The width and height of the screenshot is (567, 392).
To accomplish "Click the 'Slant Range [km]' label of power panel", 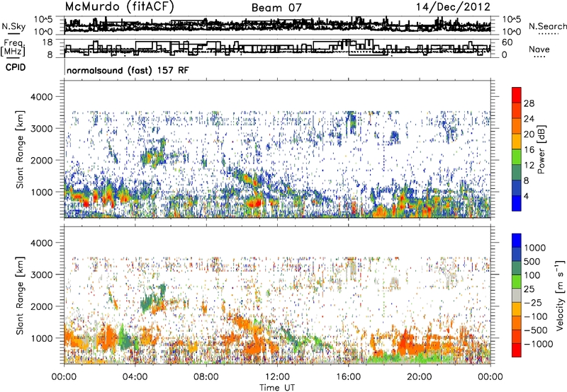I will (x=20, y=149).
